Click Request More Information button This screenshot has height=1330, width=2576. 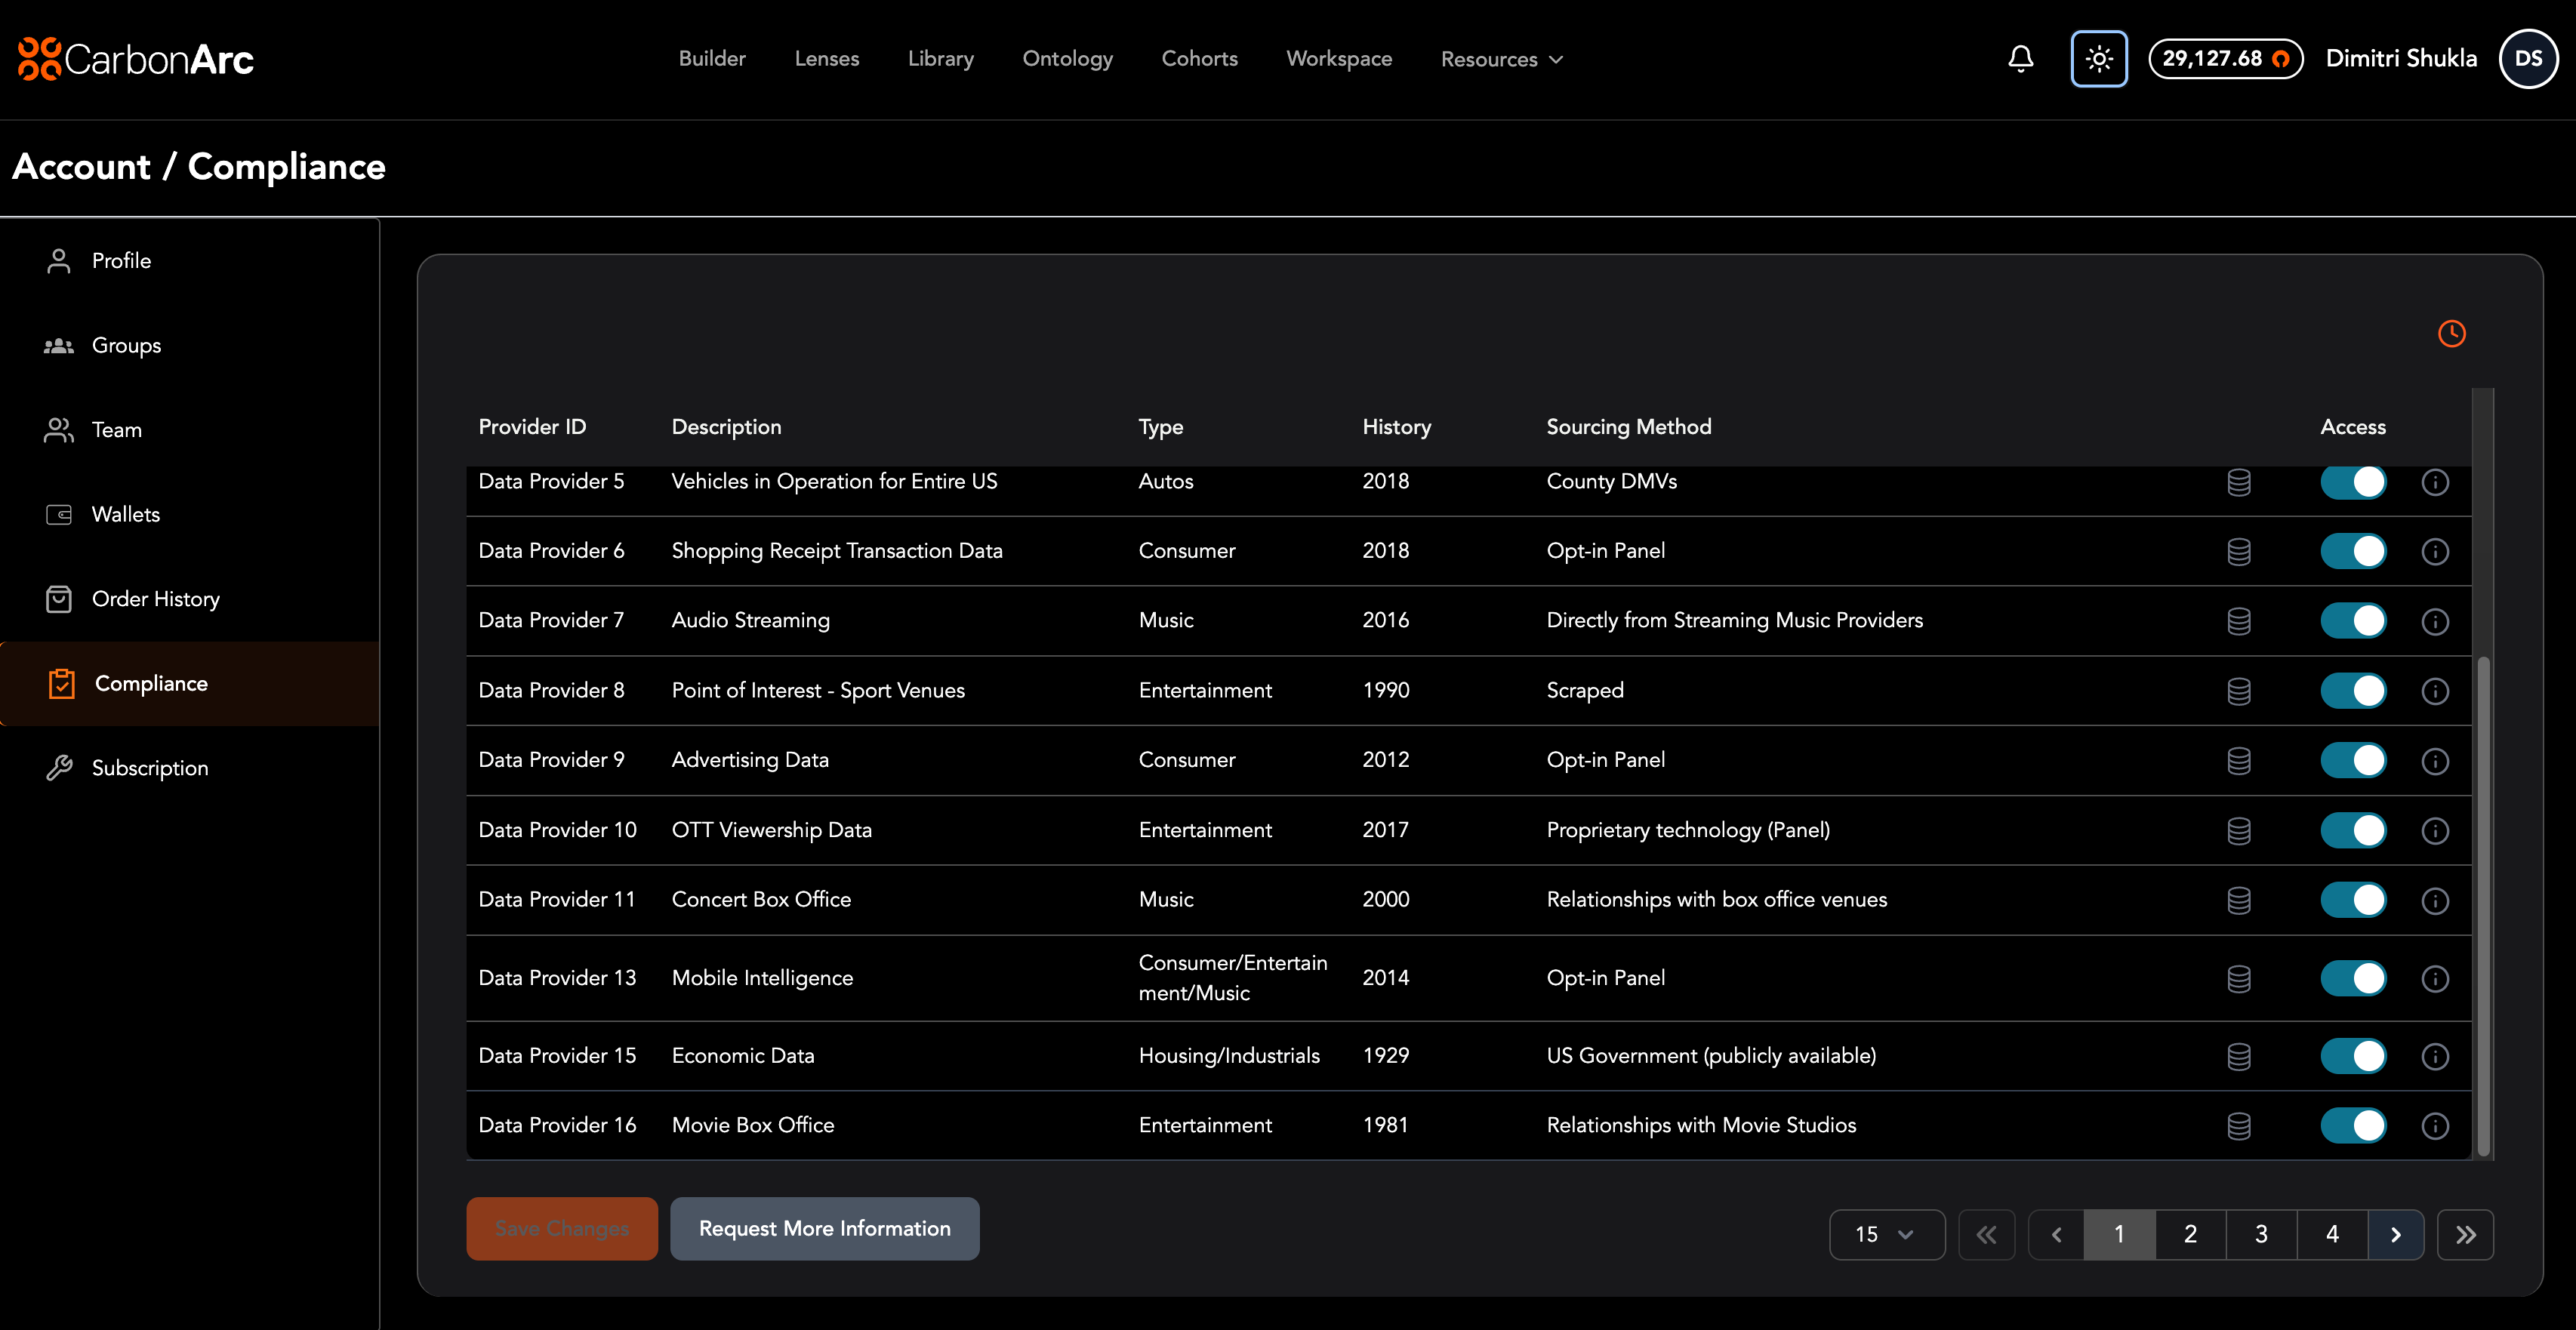[824, 1228]
